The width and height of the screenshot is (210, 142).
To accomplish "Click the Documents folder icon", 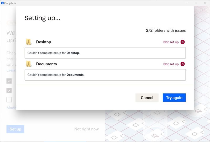I will (x=29, y=64).
